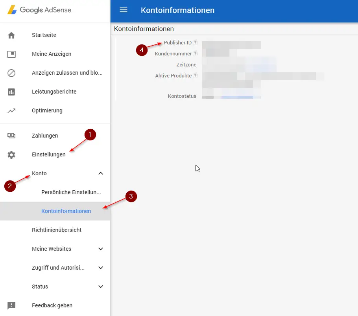Click the help icon next to Kundennummer
The width and height of the screenshot is (358, 316).
[195, 54]
